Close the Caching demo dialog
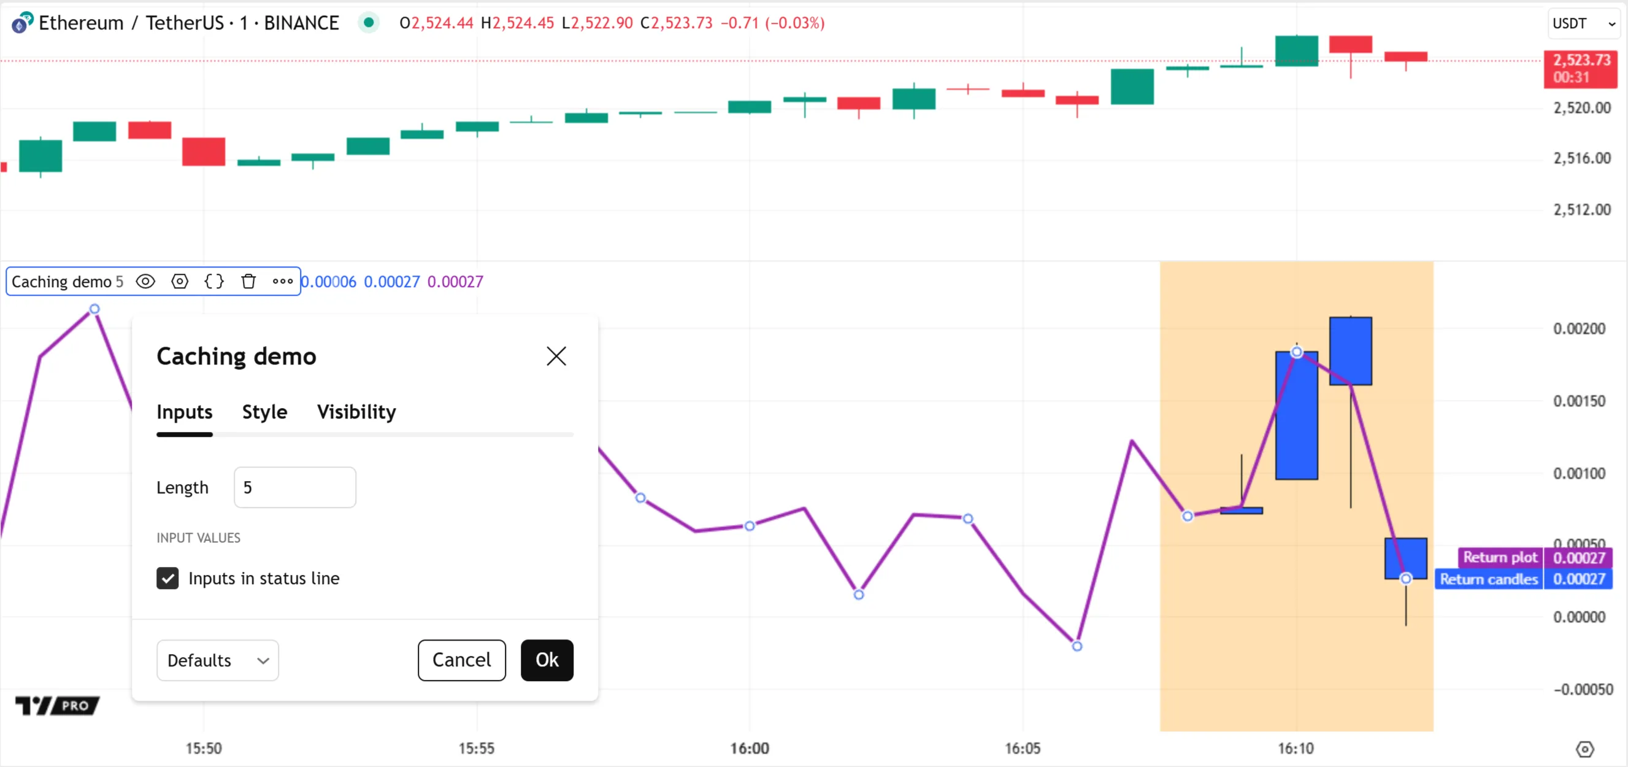 click(x=556, y=356)
